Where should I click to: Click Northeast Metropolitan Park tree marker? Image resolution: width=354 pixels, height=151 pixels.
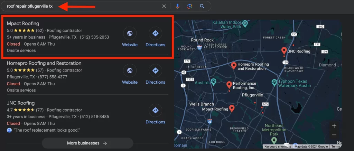click(274, 140)
